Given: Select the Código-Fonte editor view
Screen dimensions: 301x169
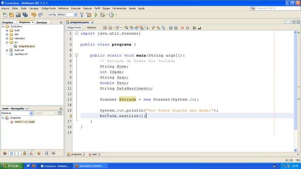Looking at the screenshot, I should pos(74,28).
